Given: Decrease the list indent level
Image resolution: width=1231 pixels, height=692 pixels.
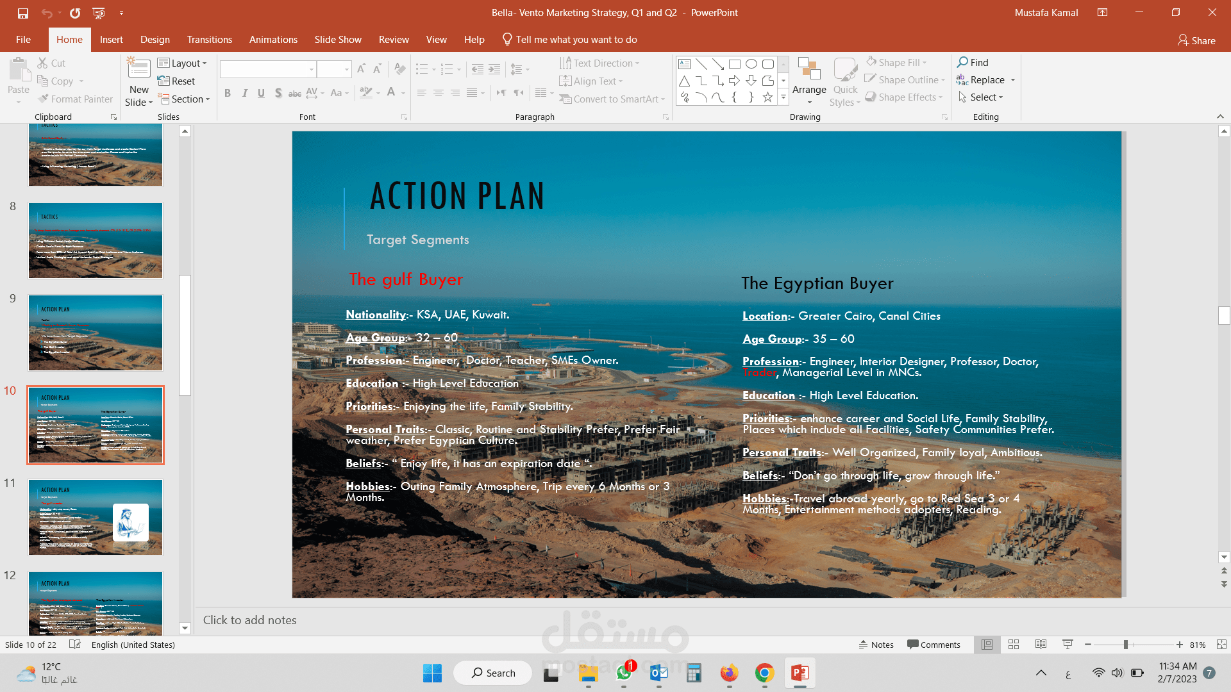Looking at the screenshot, I should pos(478,69).
